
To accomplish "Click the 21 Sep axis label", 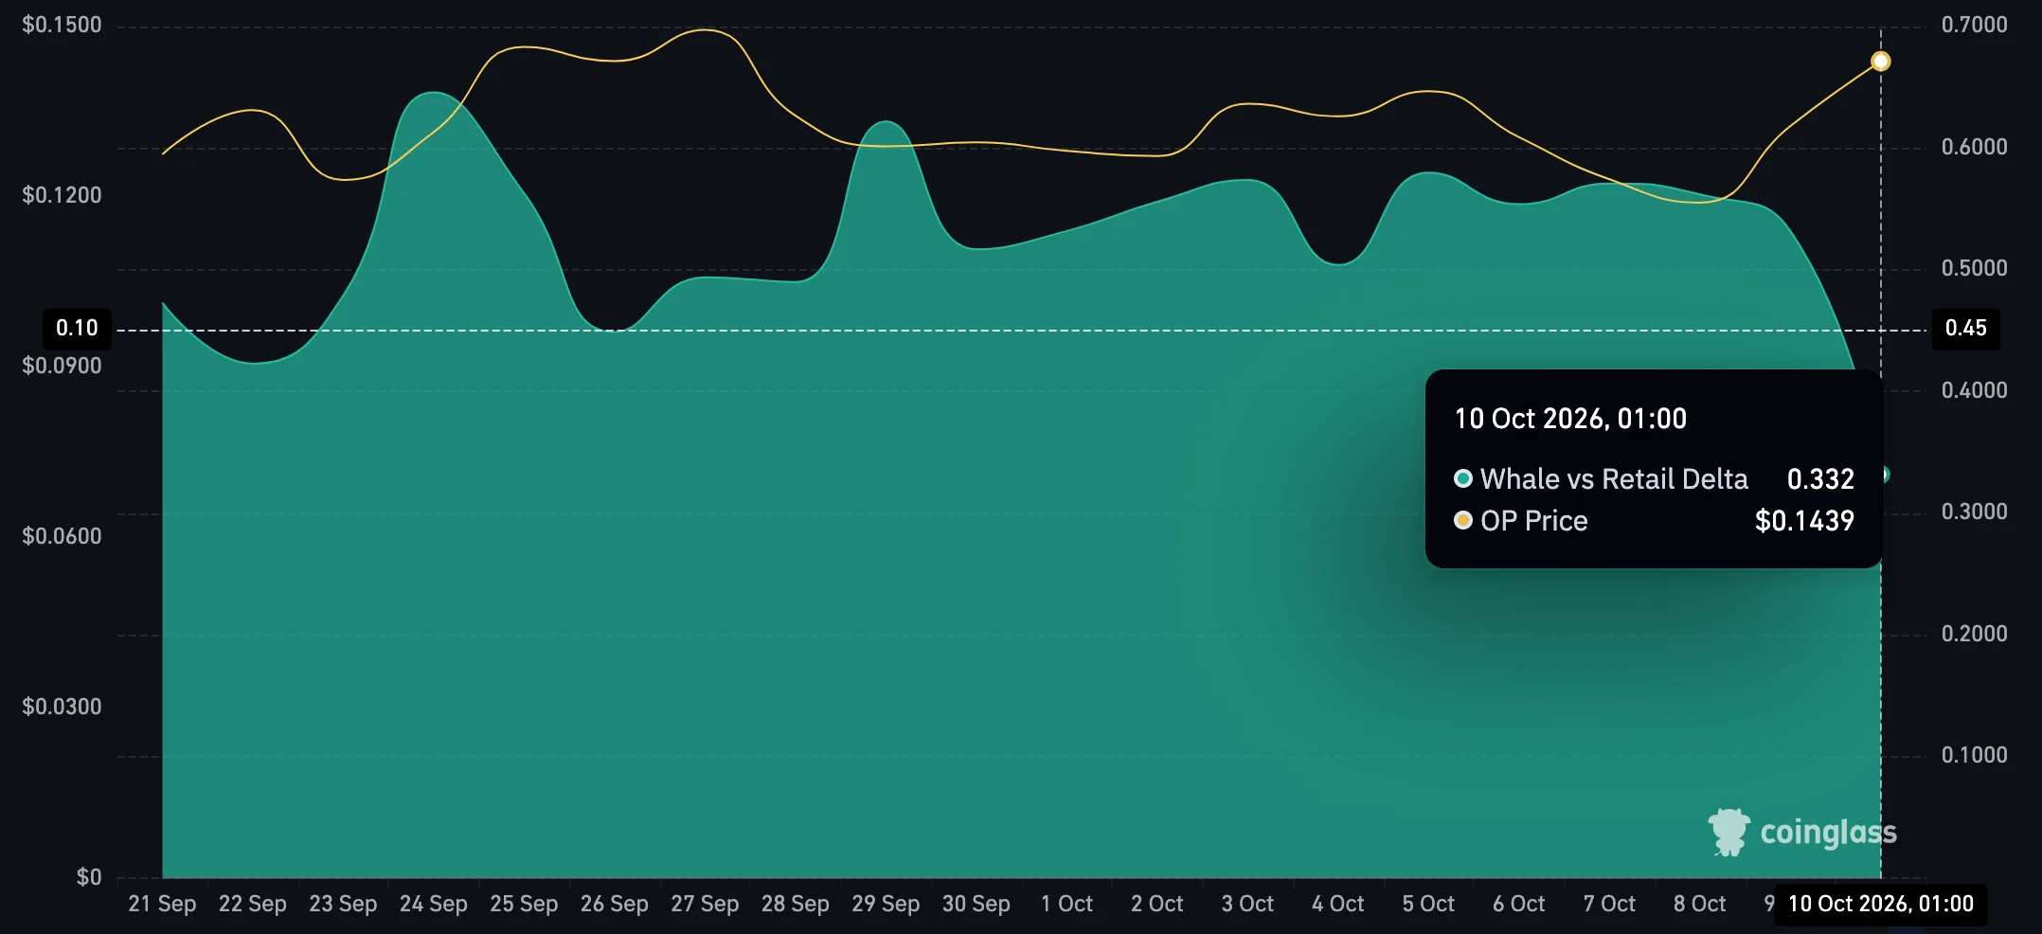I will 162,904.
